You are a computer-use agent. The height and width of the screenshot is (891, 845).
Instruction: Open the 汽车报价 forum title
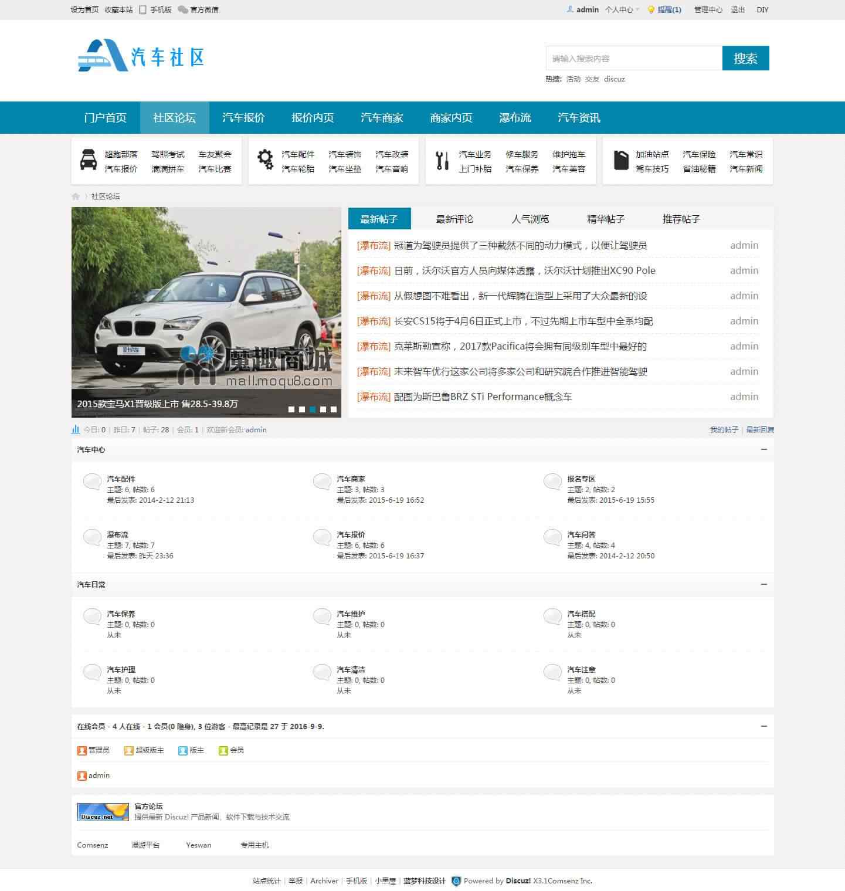tap(351, 535)
